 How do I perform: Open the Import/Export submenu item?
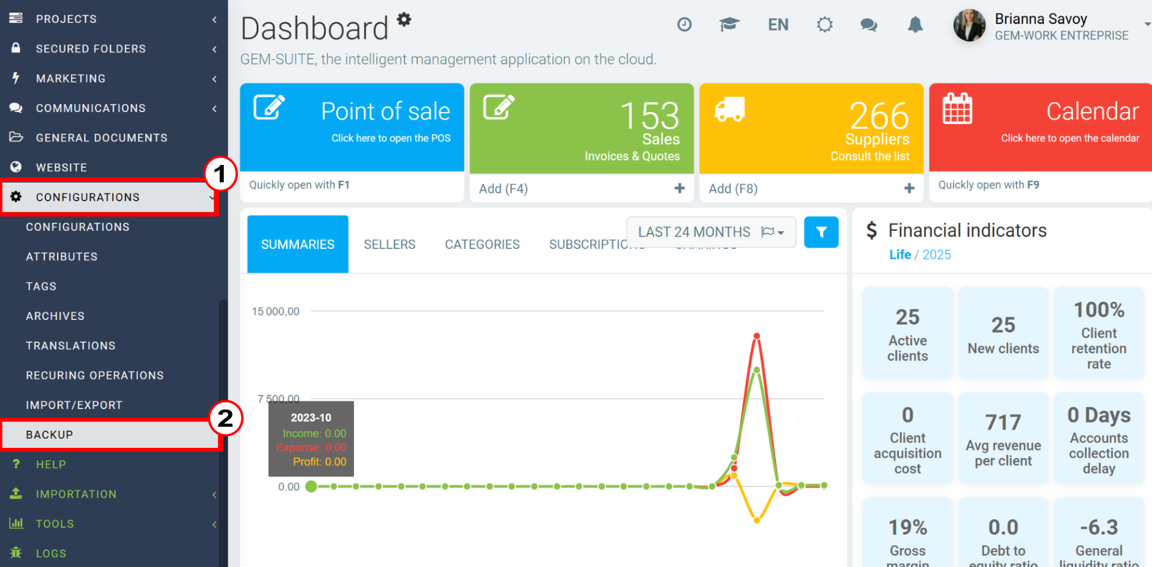point(74,405)
